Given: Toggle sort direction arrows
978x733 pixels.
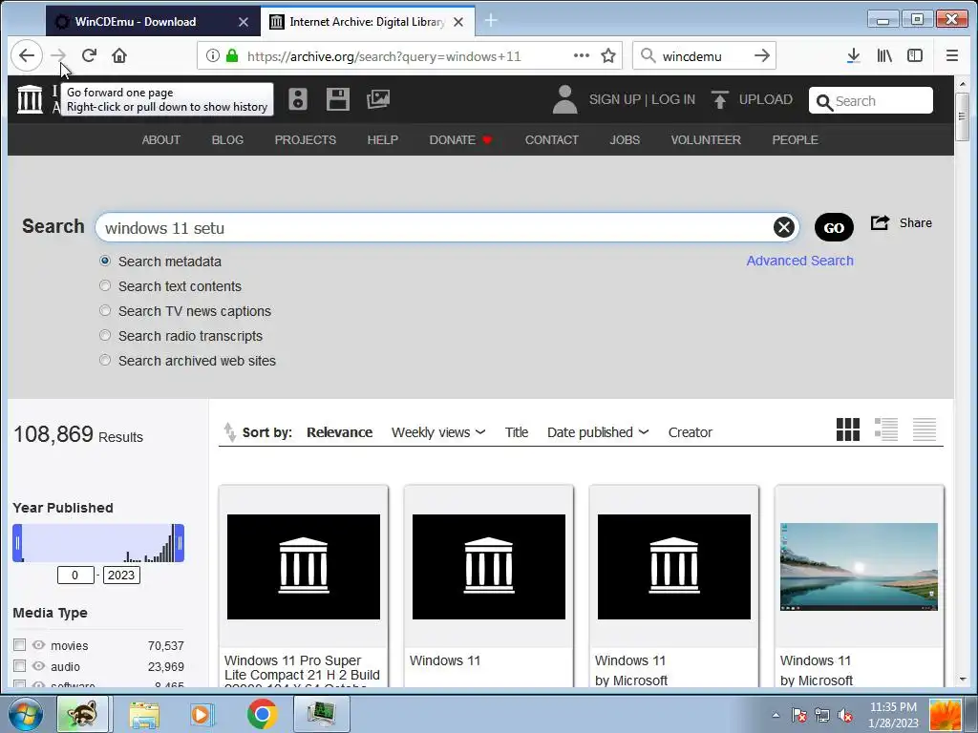Looking at the screenshot, I should tap(229, 432).
